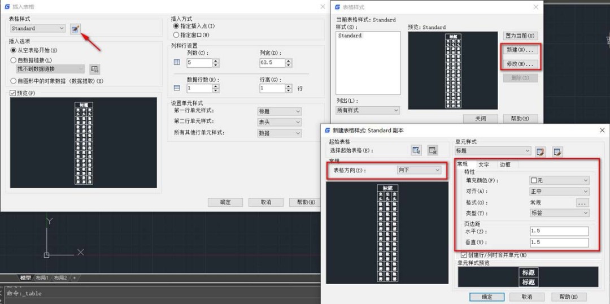Toggle the 创建行/列时合并单元 checkbox
This screenshot has height=304, width=610.
point(464,255)
